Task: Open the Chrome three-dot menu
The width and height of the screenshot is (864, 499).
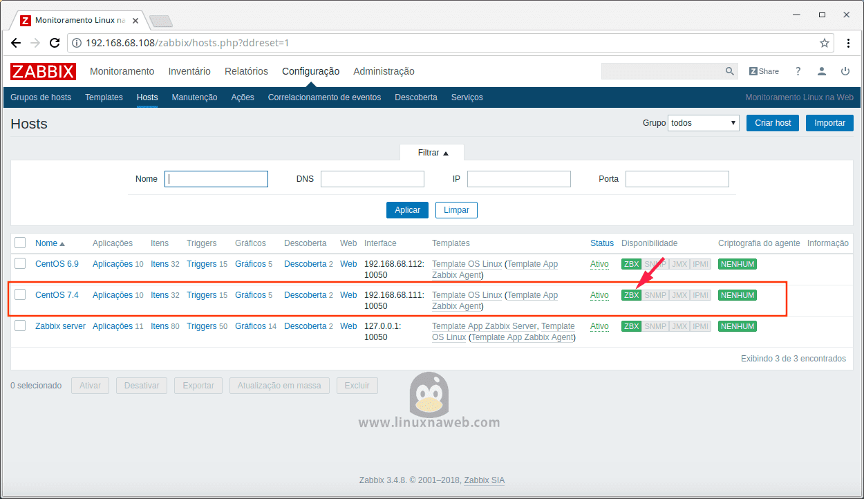Action: tap(849, 43)
